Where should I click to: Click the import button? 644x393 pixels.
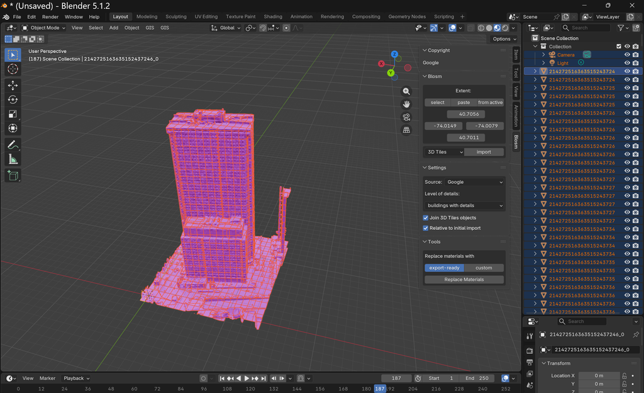pos(484,152)
